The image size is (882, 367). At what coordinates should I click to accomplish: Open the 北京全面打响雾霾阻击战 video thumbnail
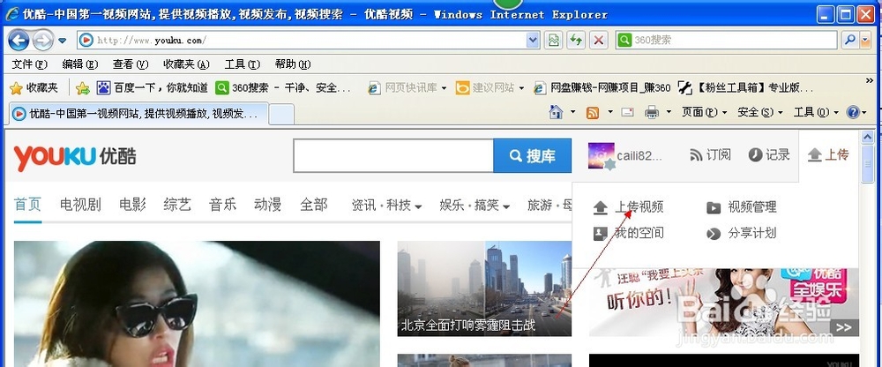tap(484, 288)
